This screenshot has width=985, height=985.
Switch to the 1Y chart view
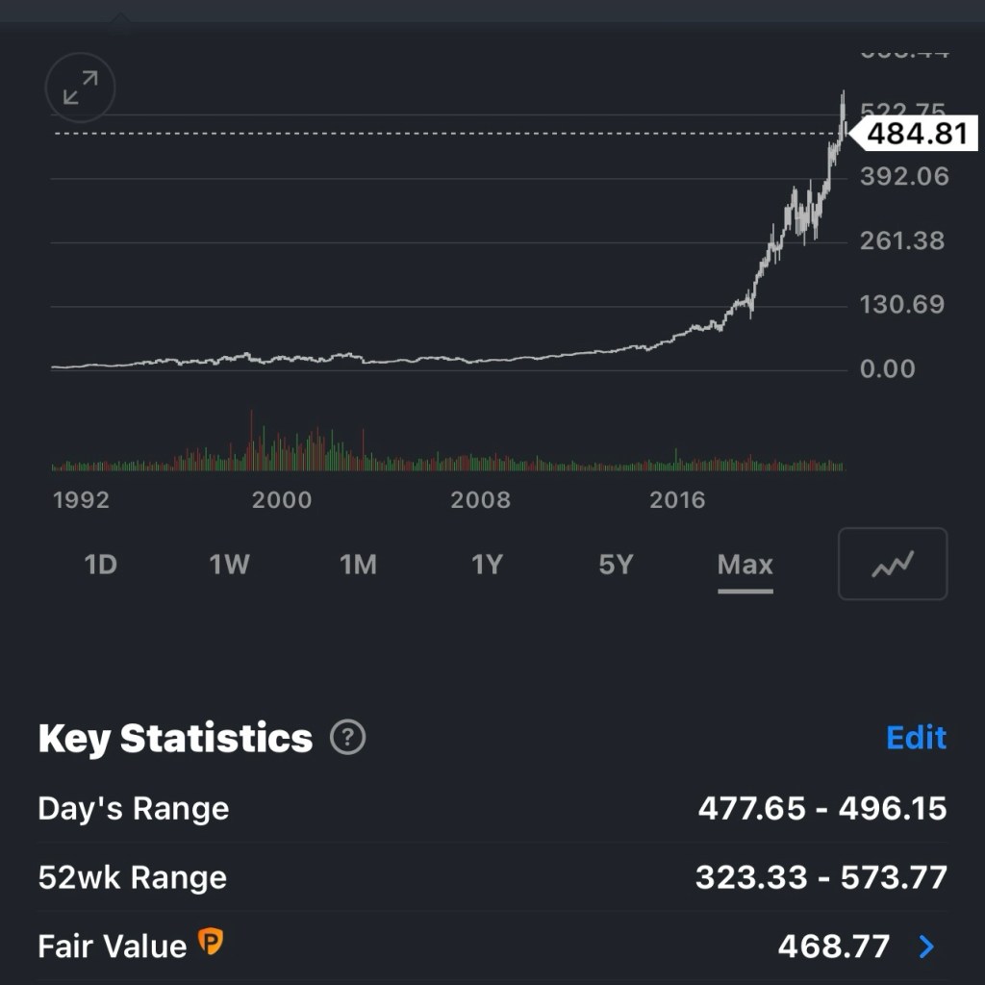(x=487, y=565)
